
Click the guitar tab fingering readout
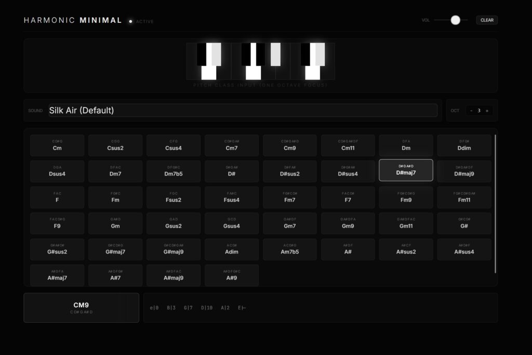click(198, 308)
